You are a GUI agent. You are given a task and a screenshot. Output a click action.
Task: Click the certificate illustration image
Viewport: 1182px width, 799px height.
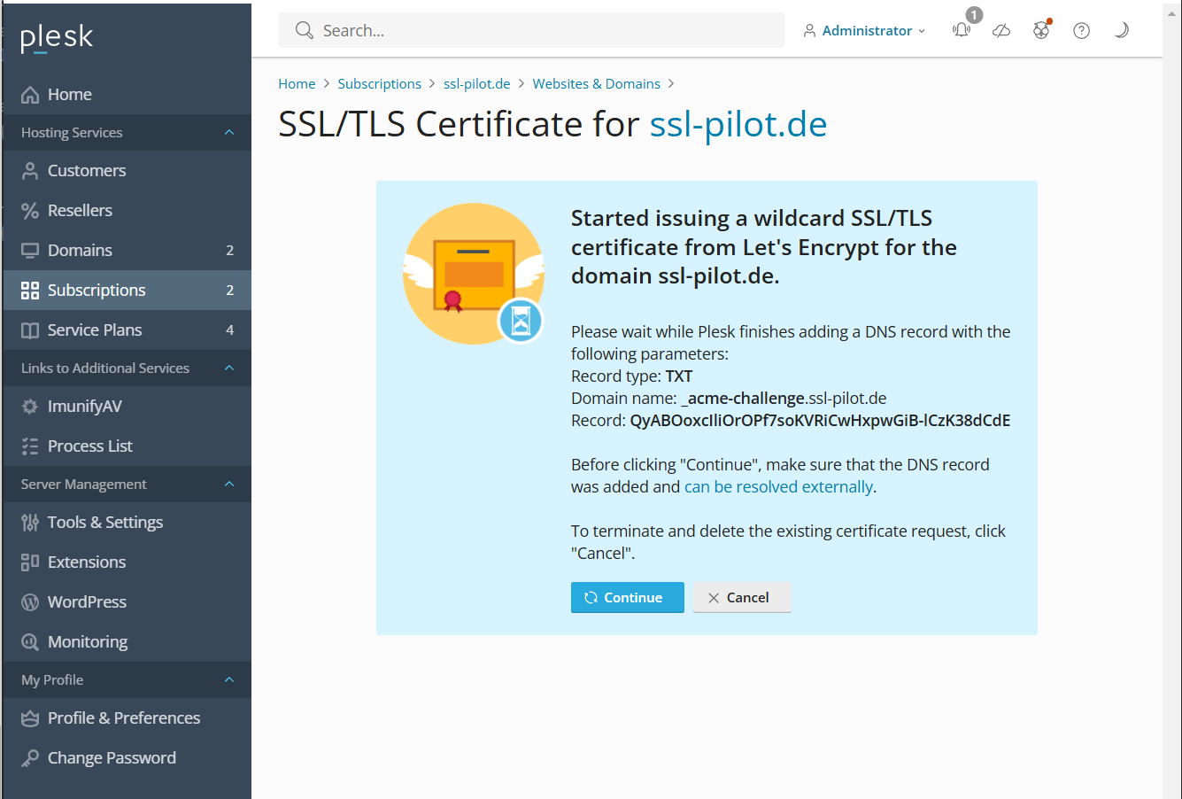coord(474,274)
